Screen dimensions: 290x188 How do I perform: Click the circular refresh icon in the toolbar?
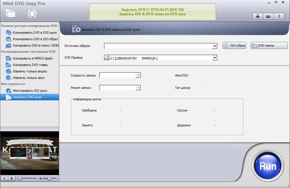[x=32, y=14]
